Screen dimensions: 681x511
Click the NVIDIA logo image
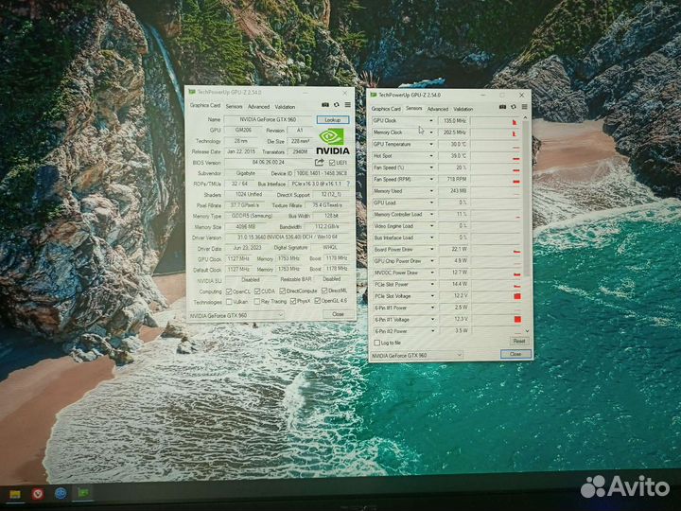pyautogui.click(x=332, y=141)
